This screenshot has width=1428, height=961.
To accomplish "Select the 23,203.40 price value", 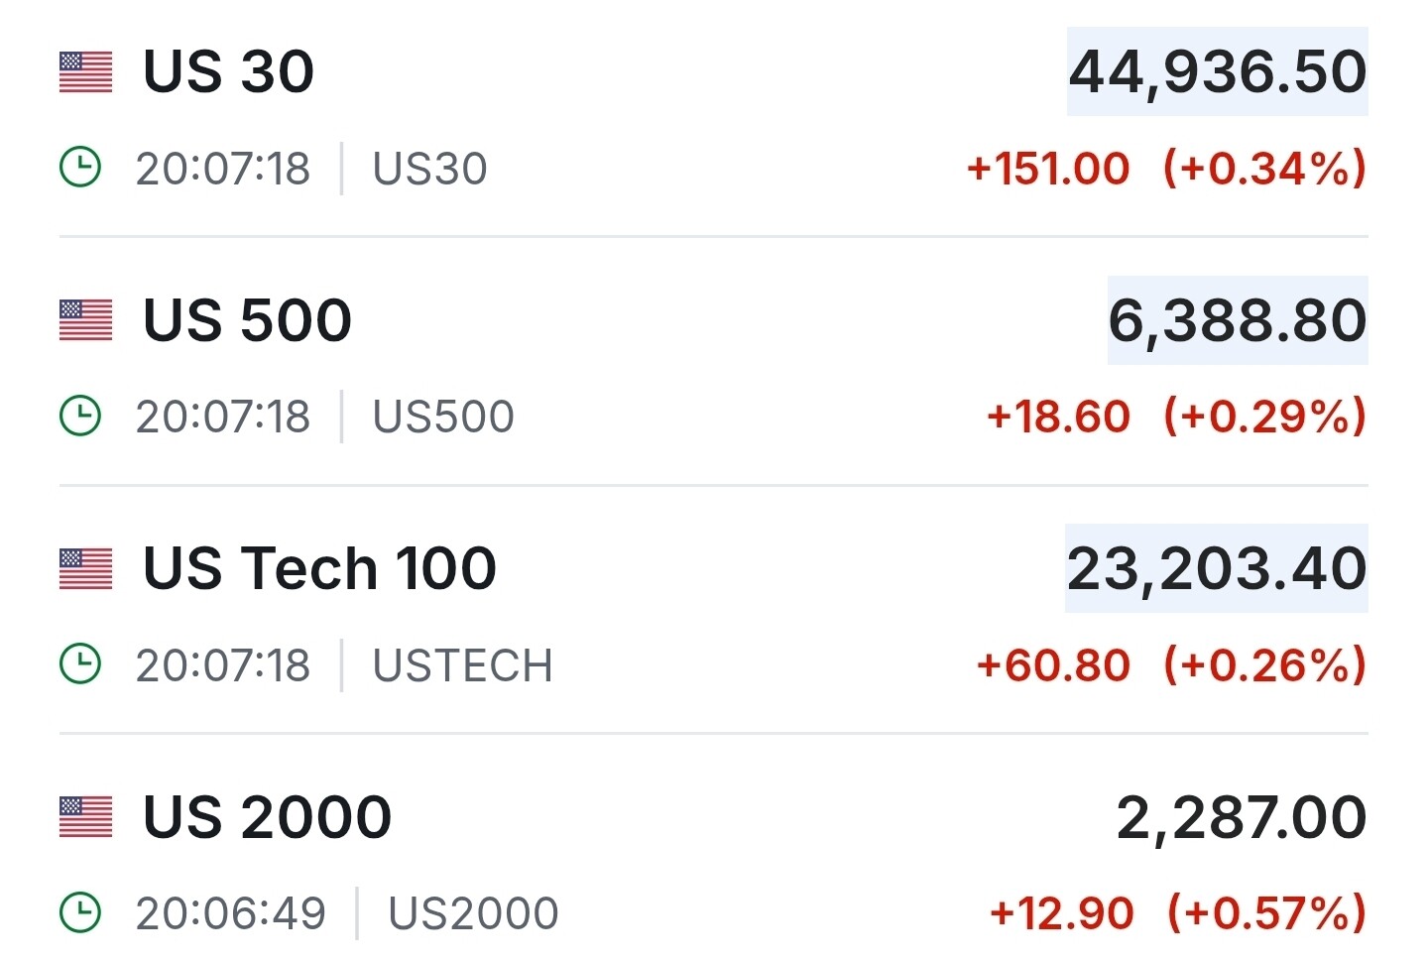I will [1216, 568].
